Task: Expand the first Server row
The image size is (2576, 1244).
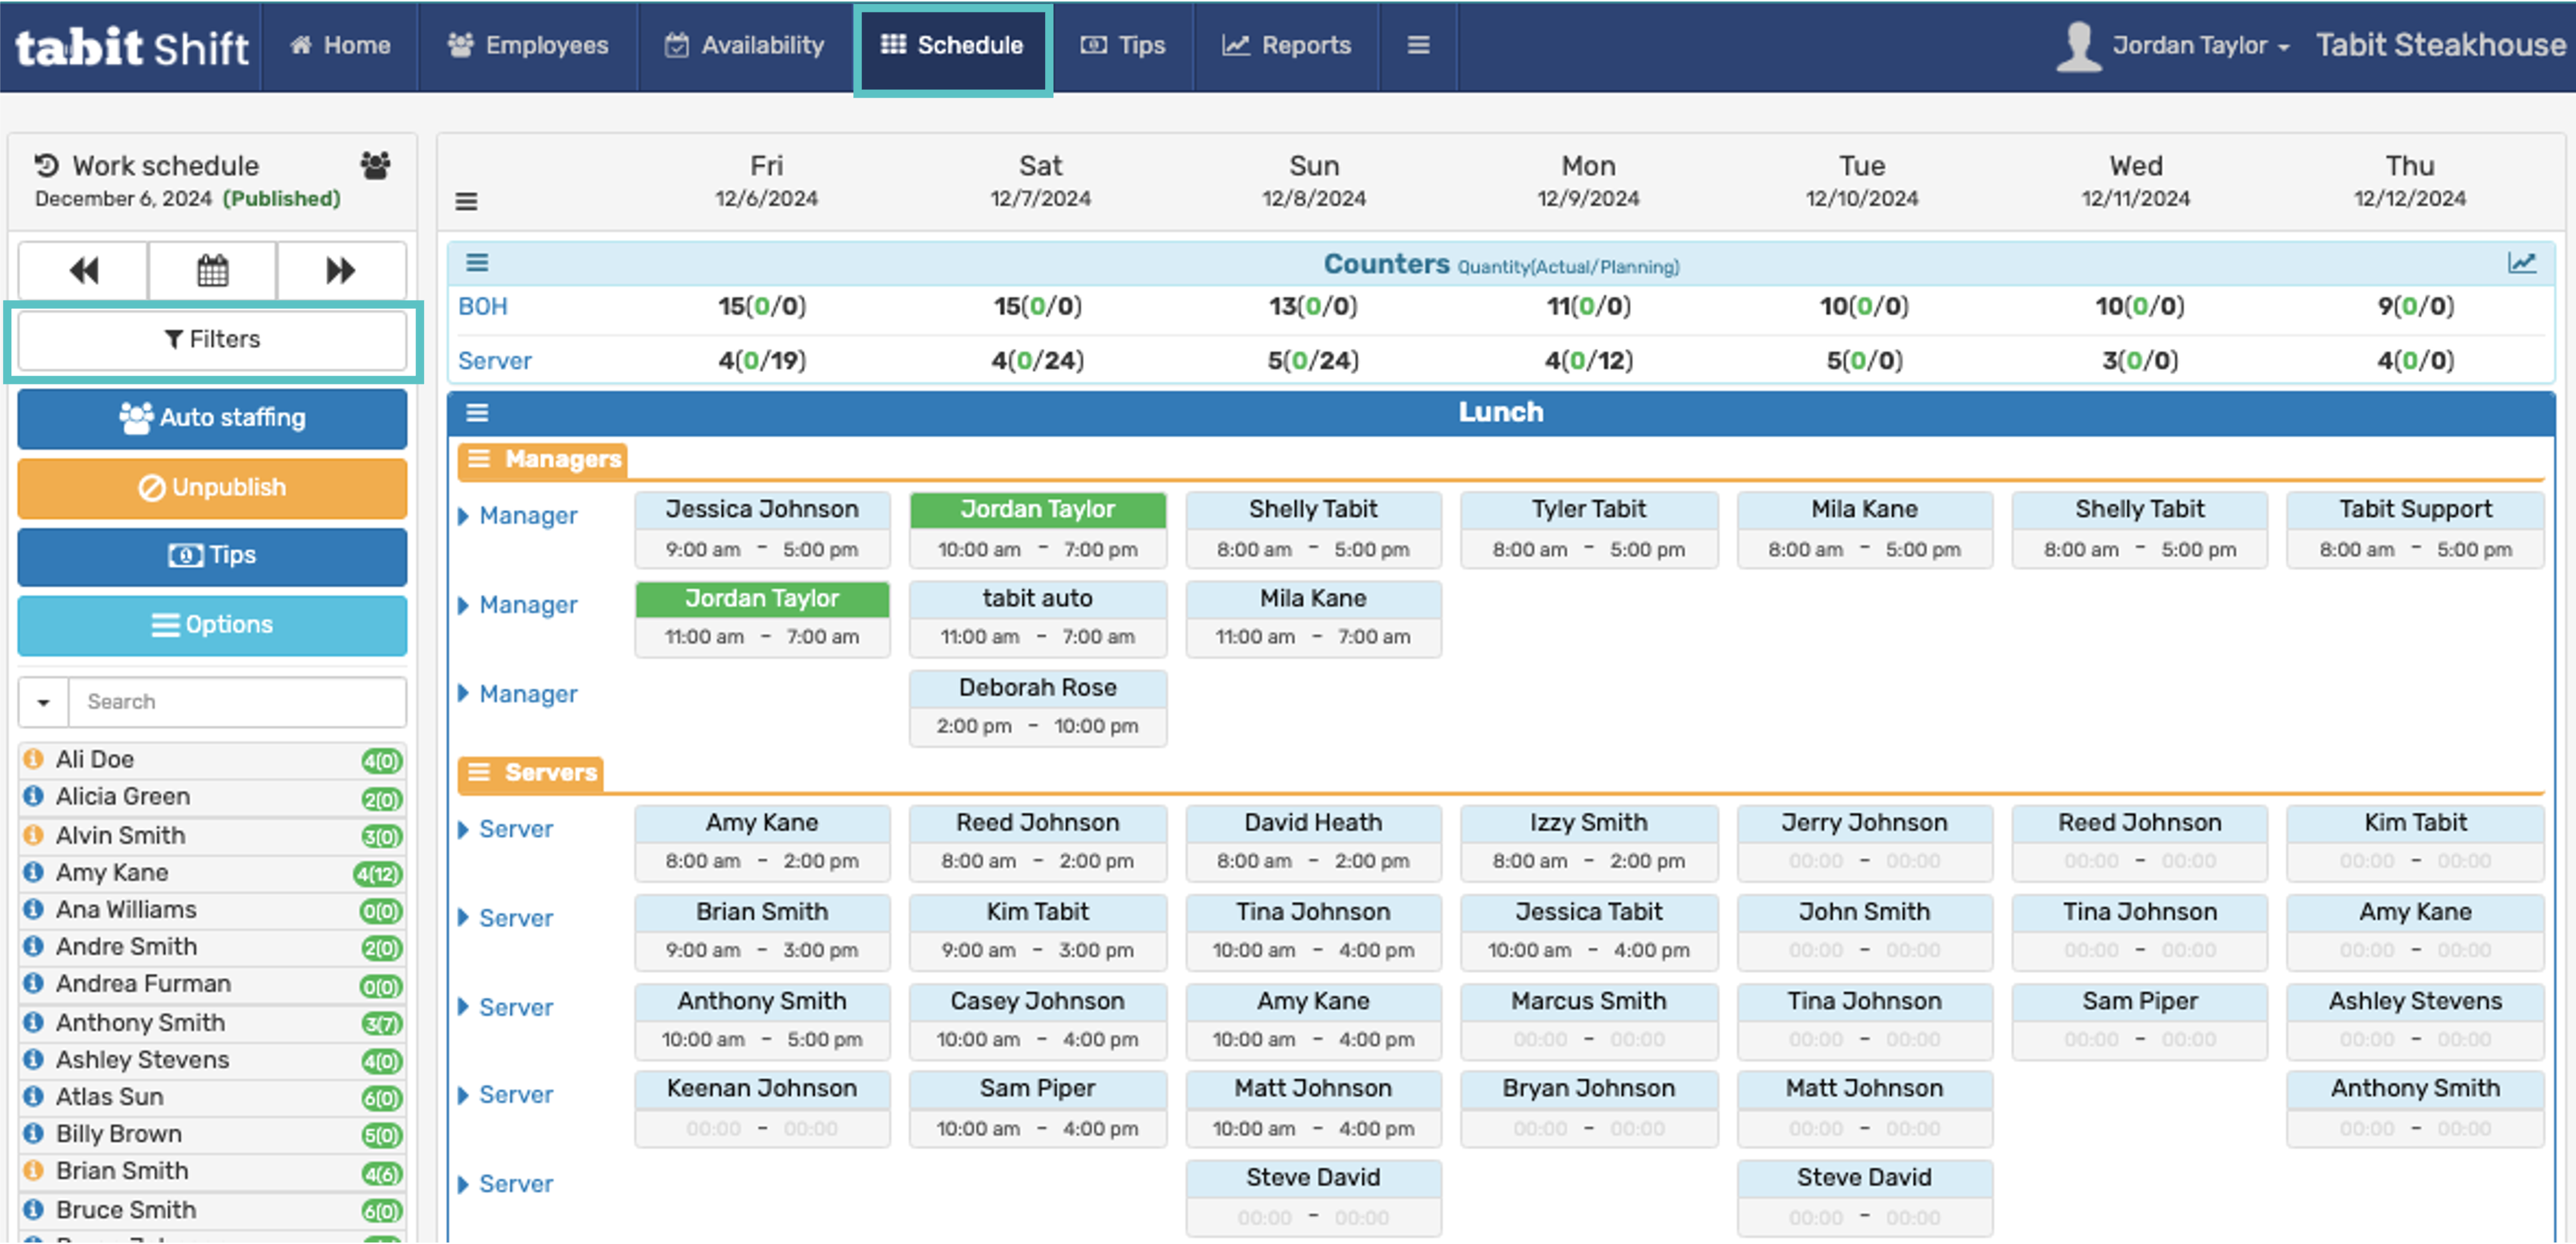Action: point(464,829)
